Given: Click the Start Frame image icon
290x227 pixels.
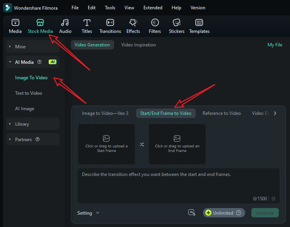Looking at the screenshot, I should (x=106, y=138).
